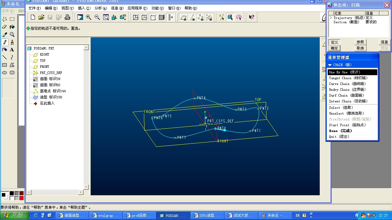Open the 文件(F) menu in Pro/ENGINEER
This screenshot has height=220, width=392.
tap(34, 8)
